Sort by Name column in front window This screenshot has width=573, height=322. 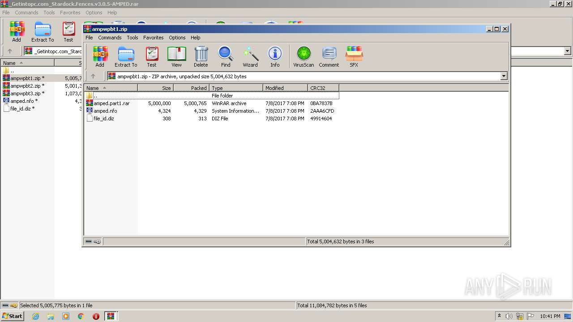tap(111, 88)
